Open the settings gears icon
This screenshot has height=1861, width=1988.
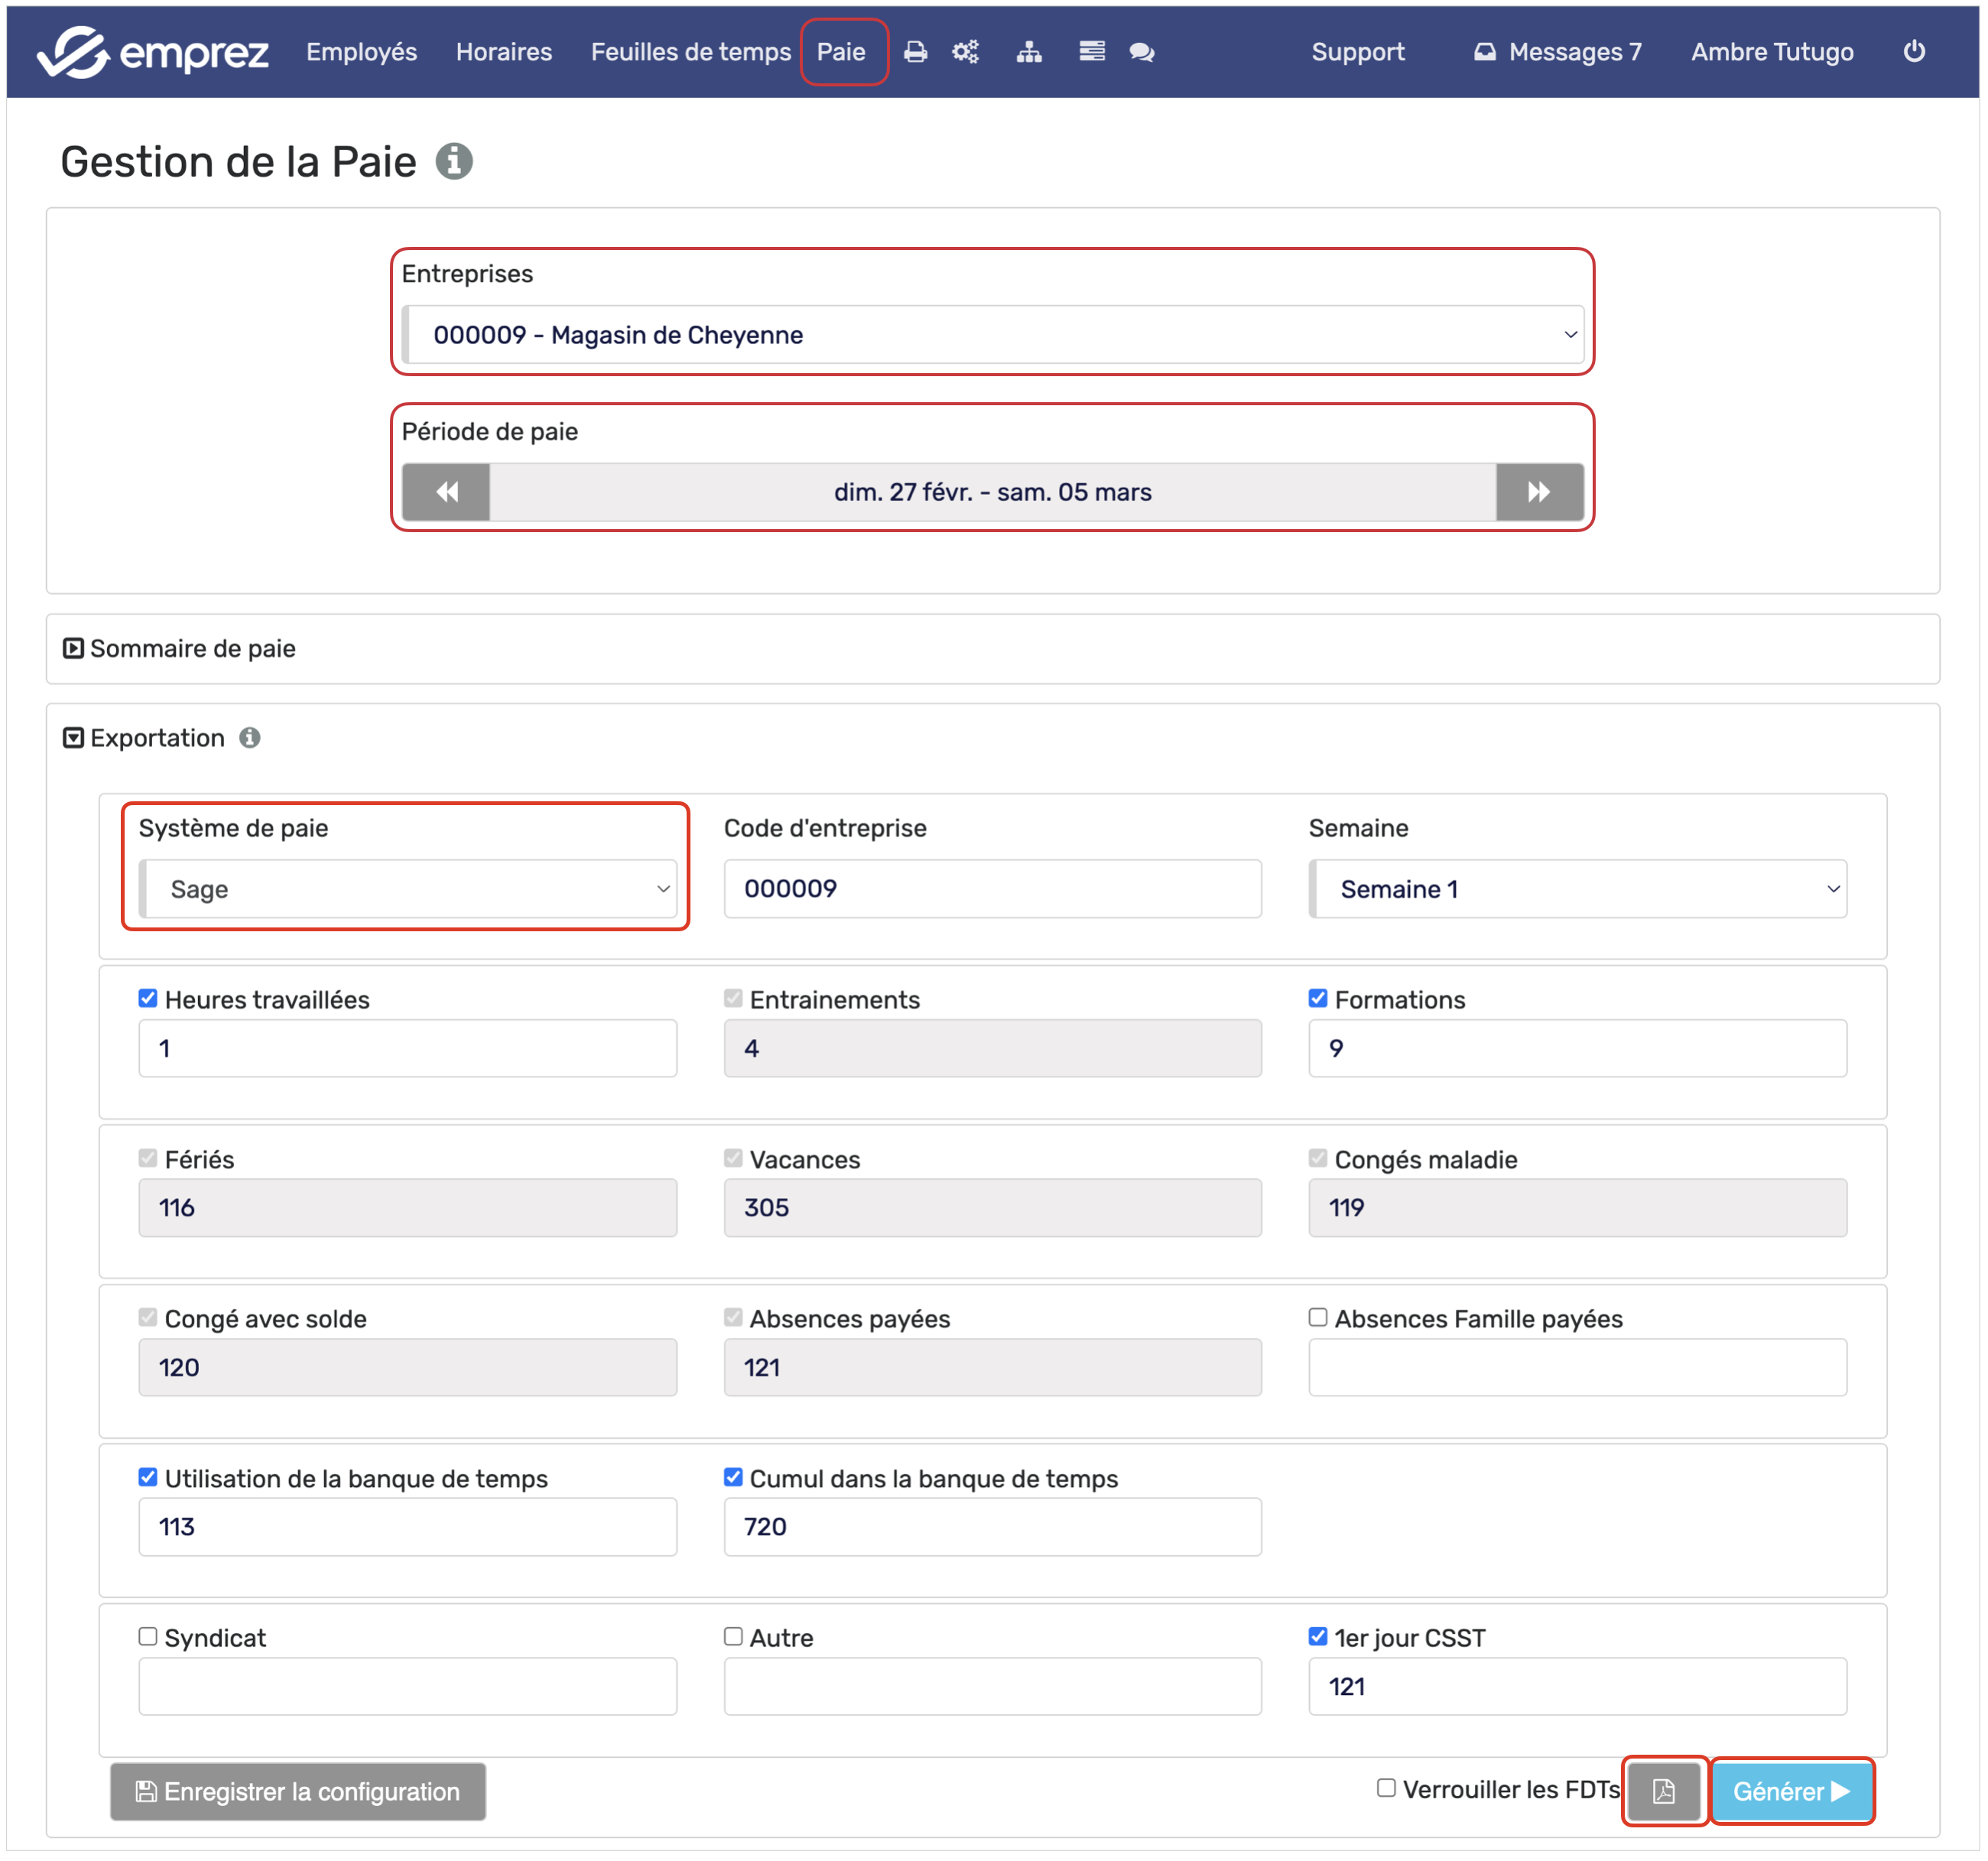pos(965,52)
